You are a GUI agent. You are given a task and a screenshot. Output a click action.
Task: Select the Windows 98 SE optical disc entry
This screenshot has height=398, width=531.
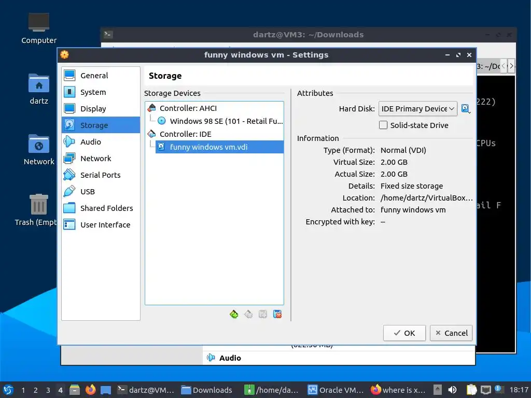[219, 121]
